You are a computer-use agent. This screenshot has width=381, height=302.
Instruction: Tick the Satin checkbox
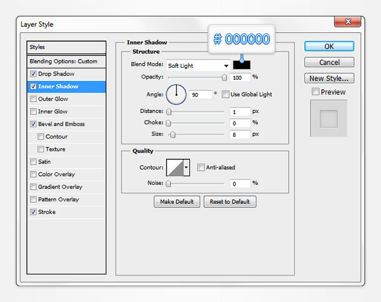coord(33,162)
